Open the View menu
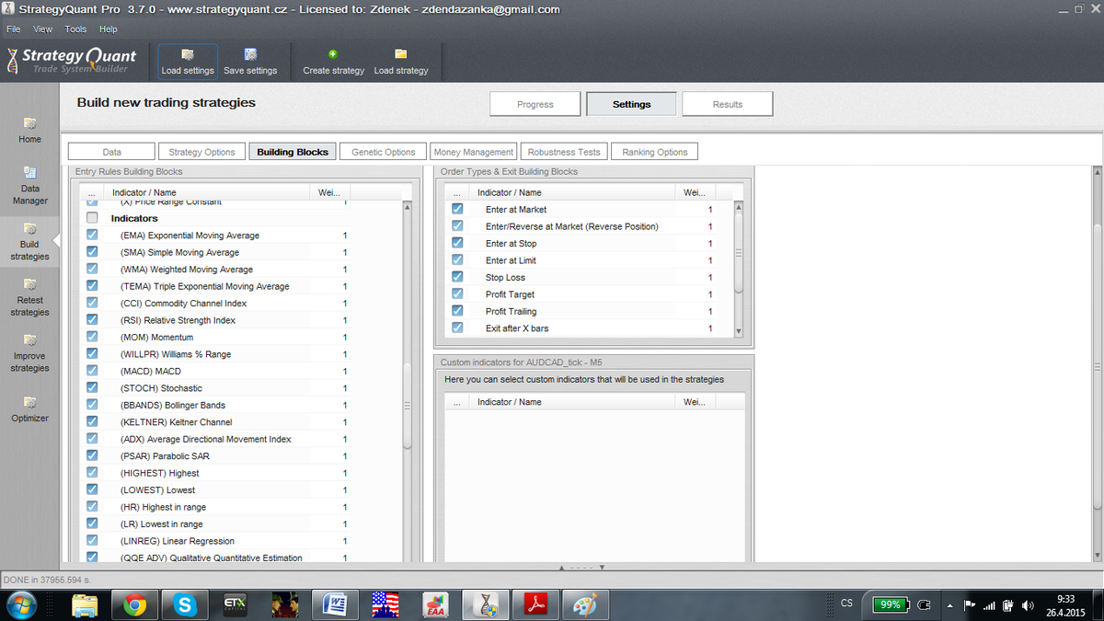1104x621 pixels. 43,29
